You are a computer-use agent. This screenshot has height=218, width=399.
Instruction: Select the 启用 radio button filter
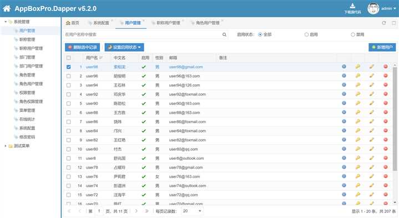[x=306, y=34]
